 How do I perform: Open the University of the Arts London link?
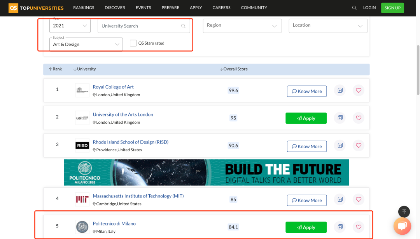pyautogui.click(x=123, y=114)
